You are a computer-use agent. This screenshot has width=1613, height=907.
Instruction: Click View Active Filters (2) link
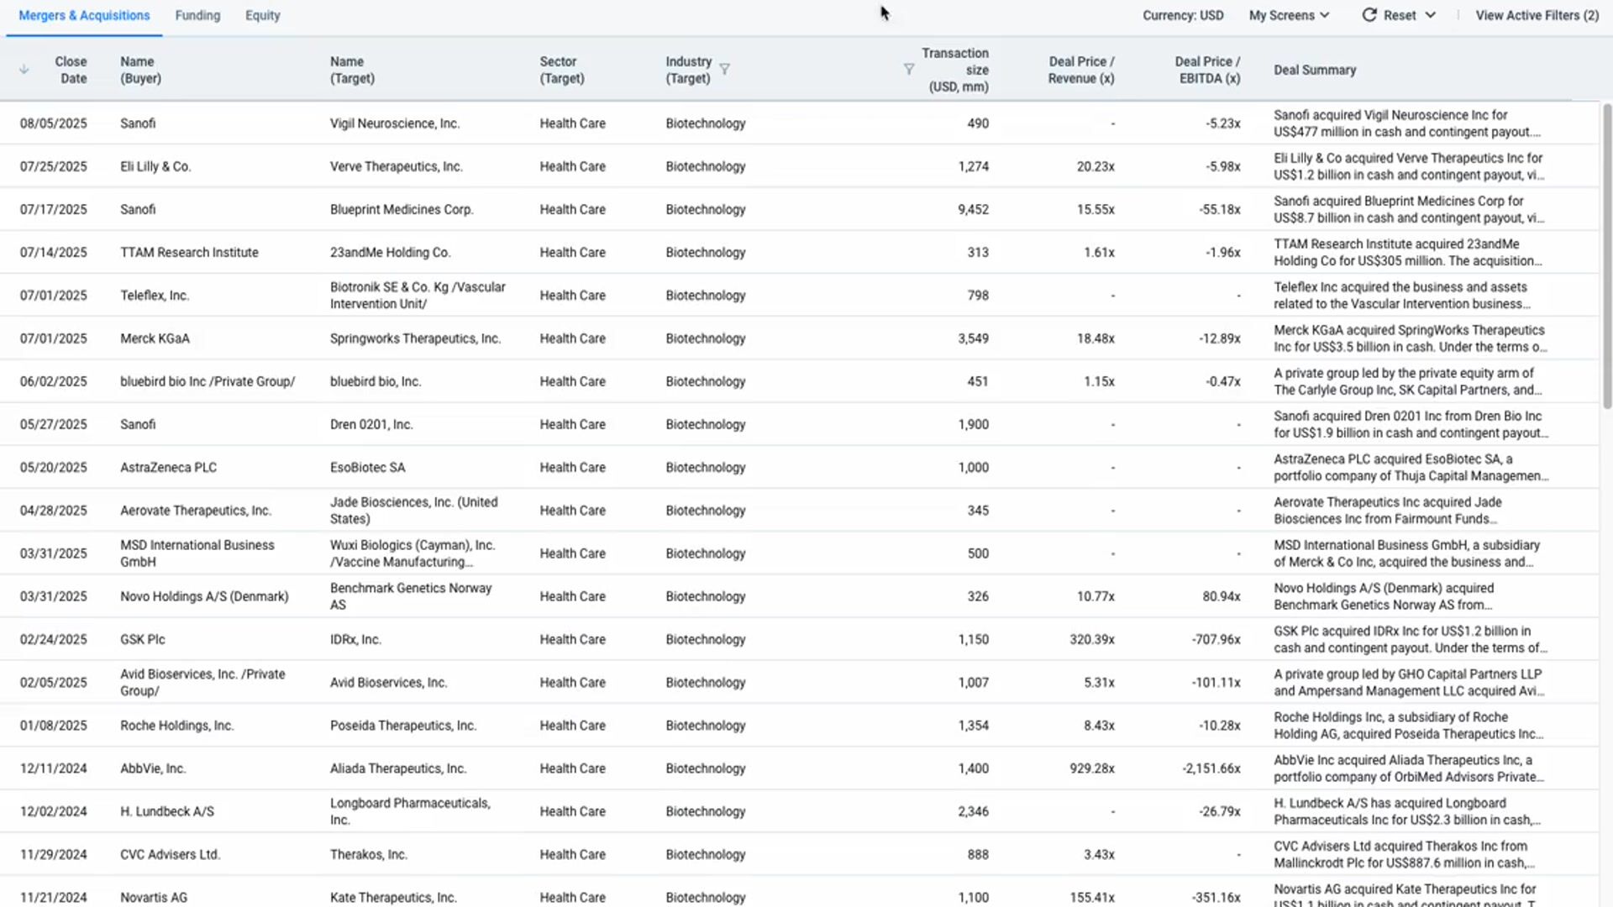[1537, 15]
